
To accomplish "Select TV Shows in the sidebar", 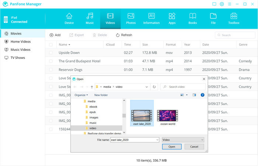I will (x=23, y=58).
